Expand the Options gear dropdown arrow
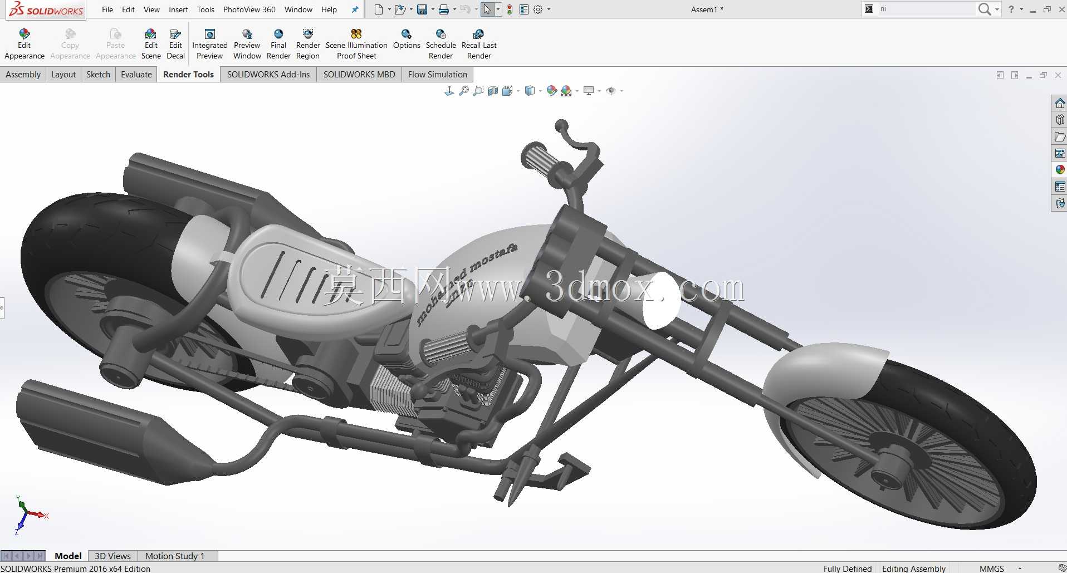The height and width of the screenshot is (573, 1067). pyautogui.click(x=549, y=9)
